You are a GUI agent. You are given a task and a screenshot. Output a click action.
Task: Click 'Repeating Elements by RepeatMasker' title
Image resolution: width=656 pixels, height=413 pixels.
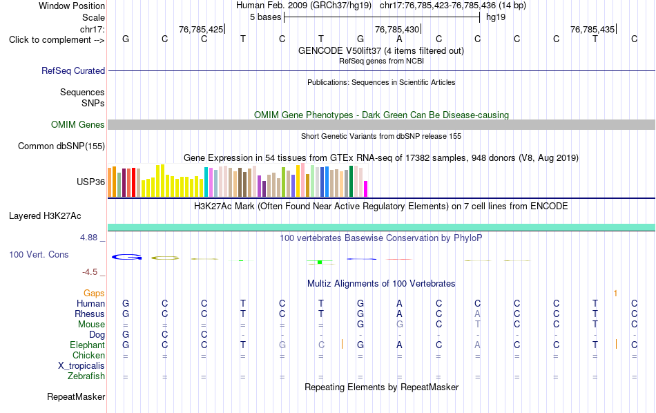pyautogui.click(x=382, y=387)
